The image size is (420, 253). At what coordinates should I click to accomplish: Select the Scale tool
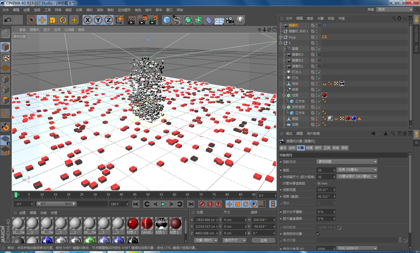(x=52, y=20)
